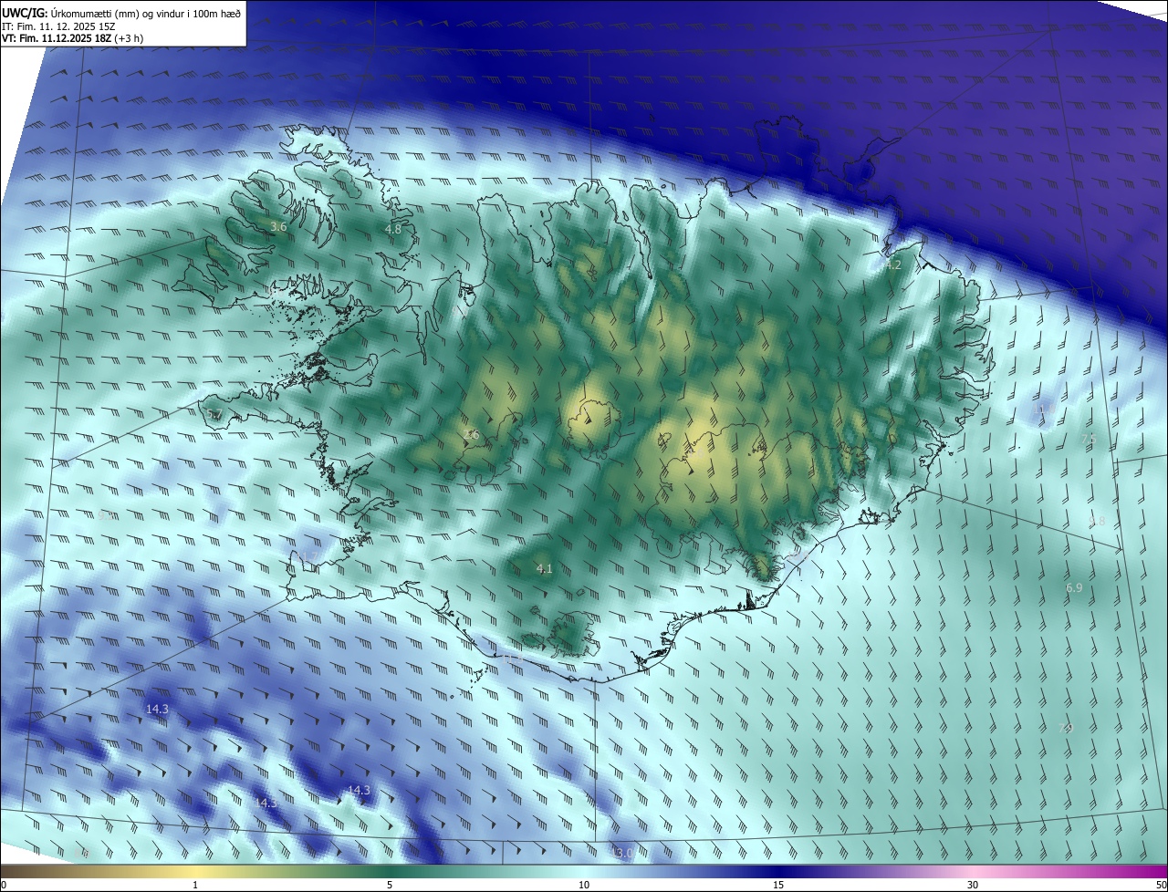Click the "5" tick on the color scale

[x=390, y=885]
